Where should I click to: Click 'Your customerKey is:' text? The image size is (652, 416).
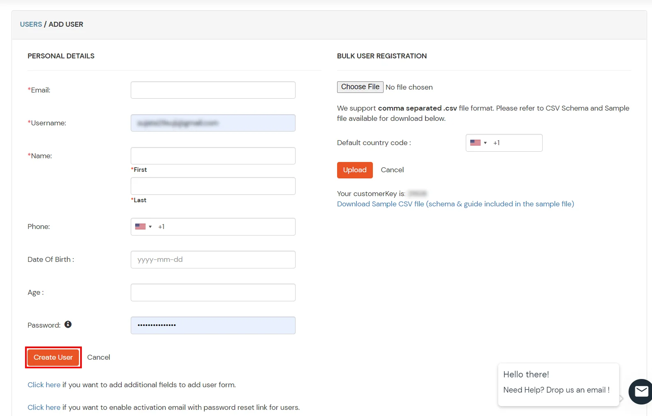(371, 194)
